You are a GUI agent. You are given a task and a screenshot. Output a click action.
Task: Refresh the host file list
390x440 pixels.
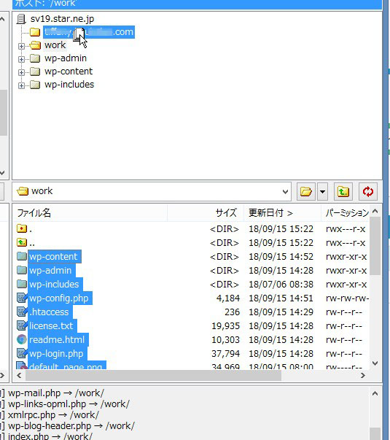[368, 192]
